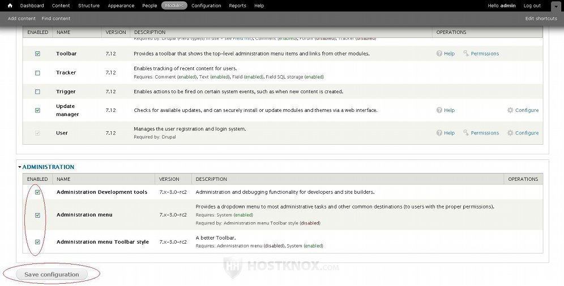This screenshot has height=286, width=564.
Task: Click version 7.x-3.0-rc2 for Administration Development tools
Action: [x=173, y=192]
